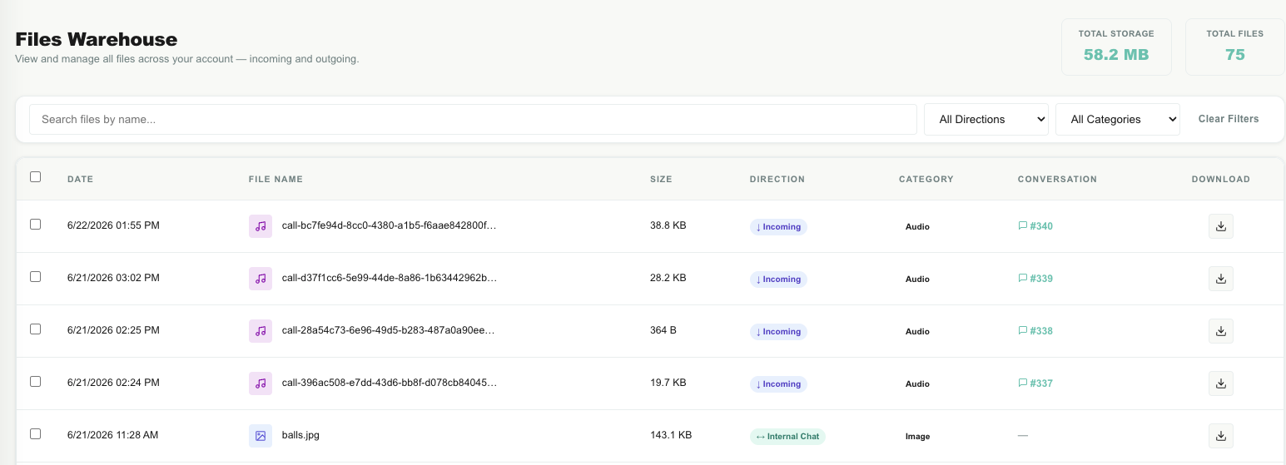This screenshot has width=1286, height=465.
Task: Click the file name call-396ac508-e7dd-43d6
Action: coord(389,383)
